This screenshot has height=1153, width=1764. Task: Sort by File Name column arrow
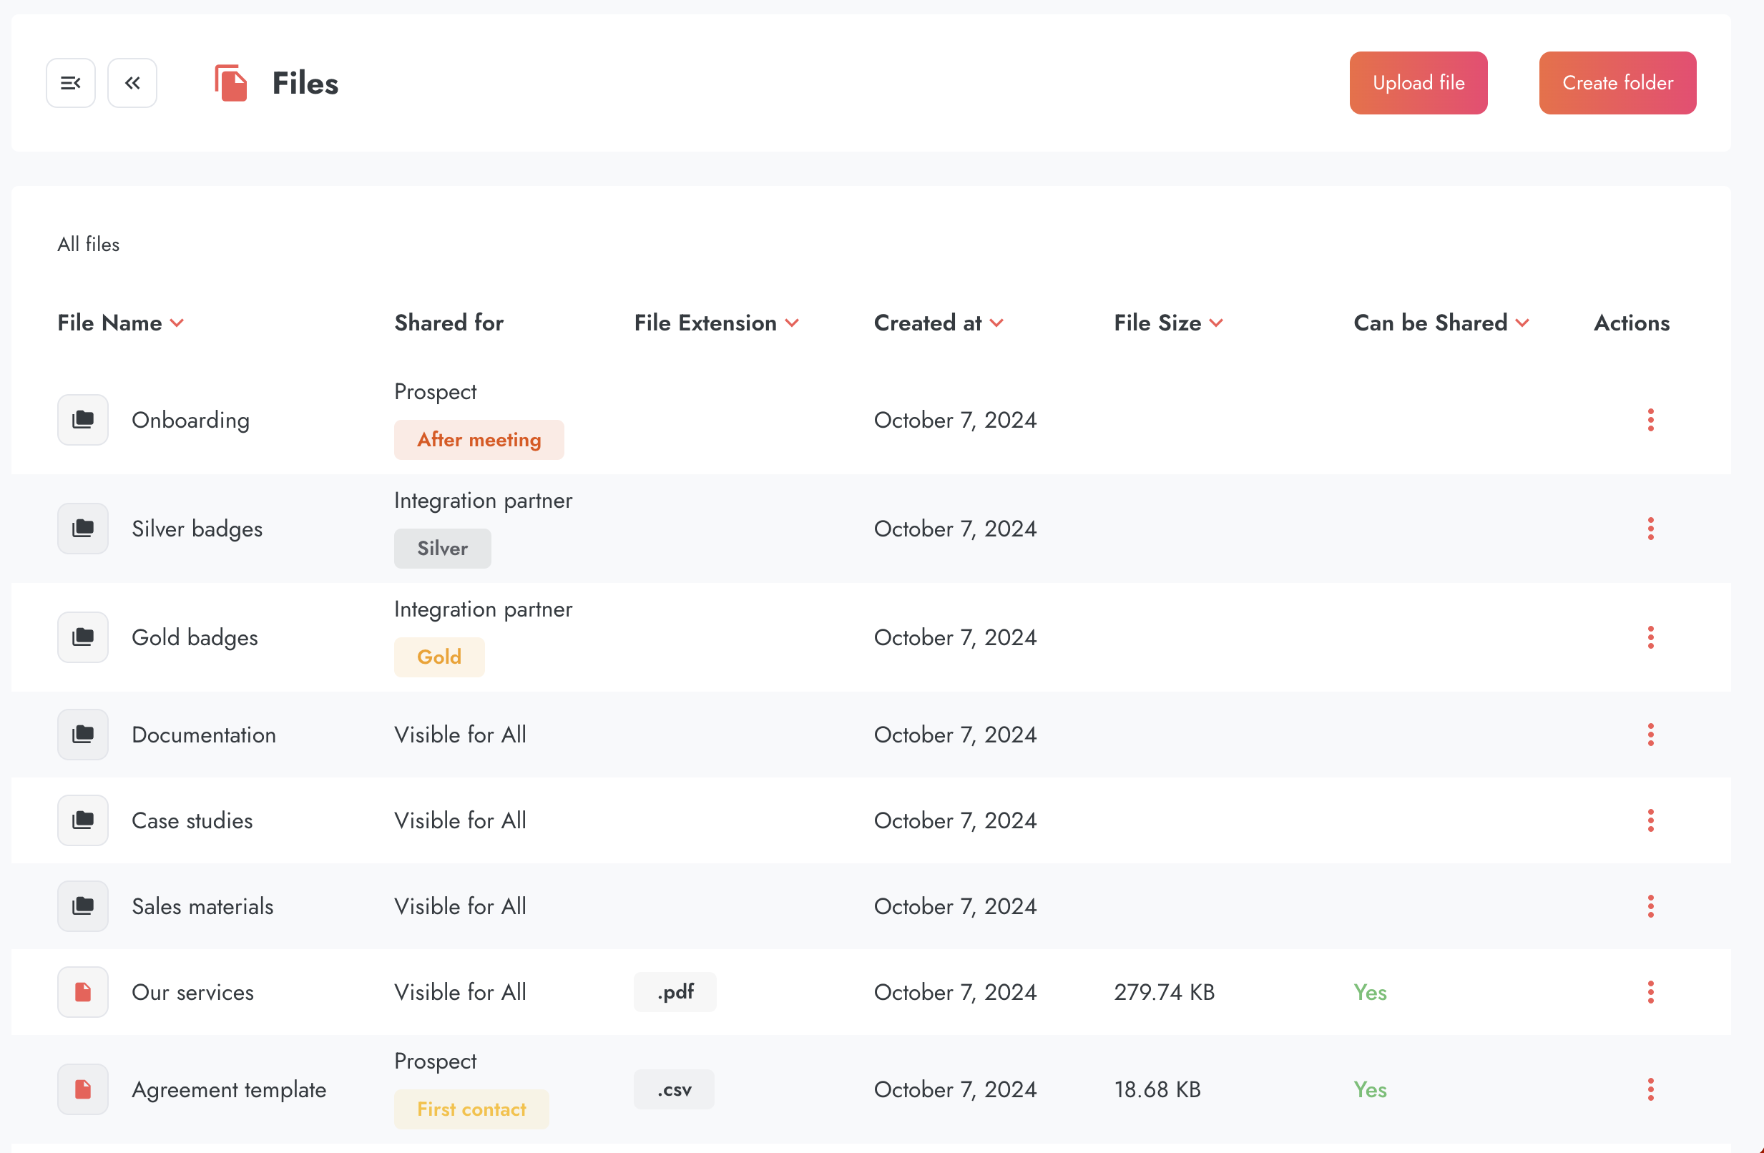click(177, 324)
